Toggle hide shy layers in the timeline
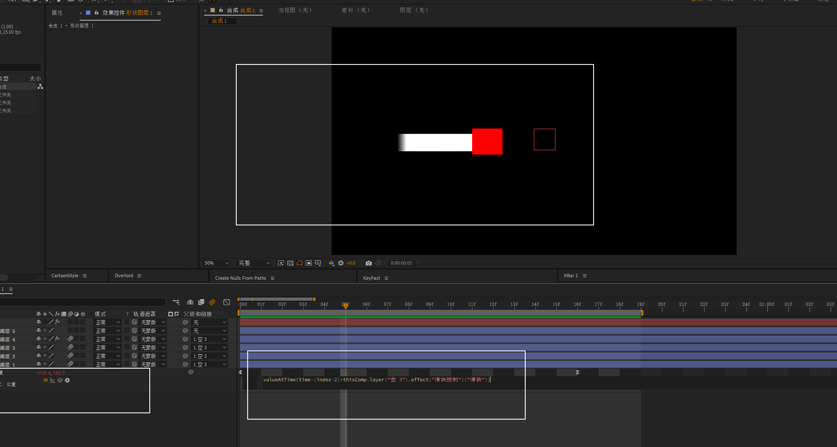This screenshot has width=837, height=447. click(190, 302)
